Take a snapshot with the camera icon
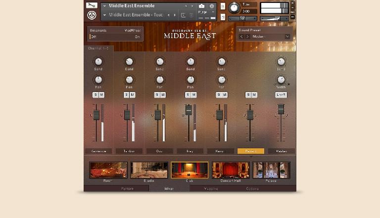The height and width of the screenshot is (218, 380). [x=201, y=6]
